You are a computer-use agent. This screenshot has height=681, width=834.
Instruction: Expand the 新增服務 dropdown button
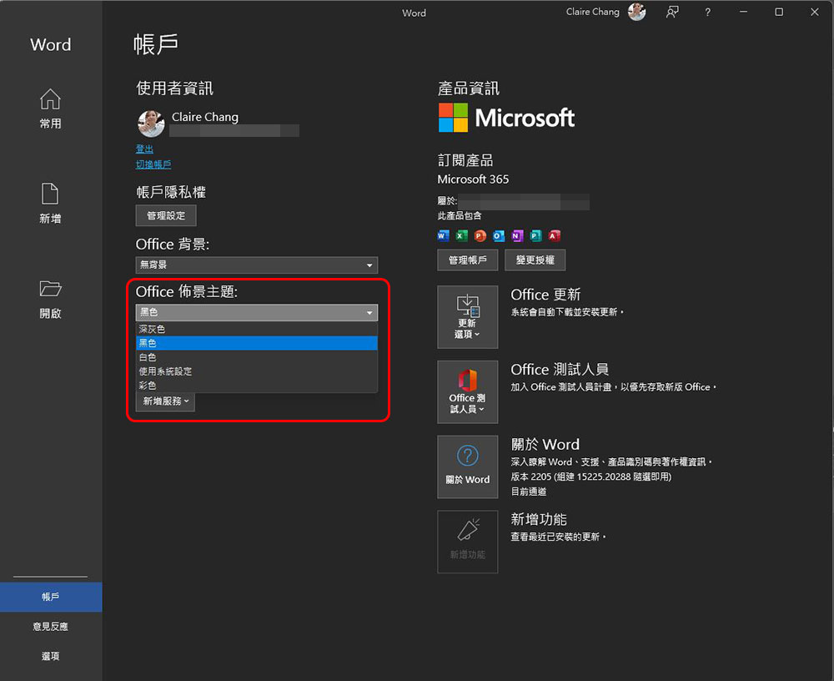click(x=165, y=401)
